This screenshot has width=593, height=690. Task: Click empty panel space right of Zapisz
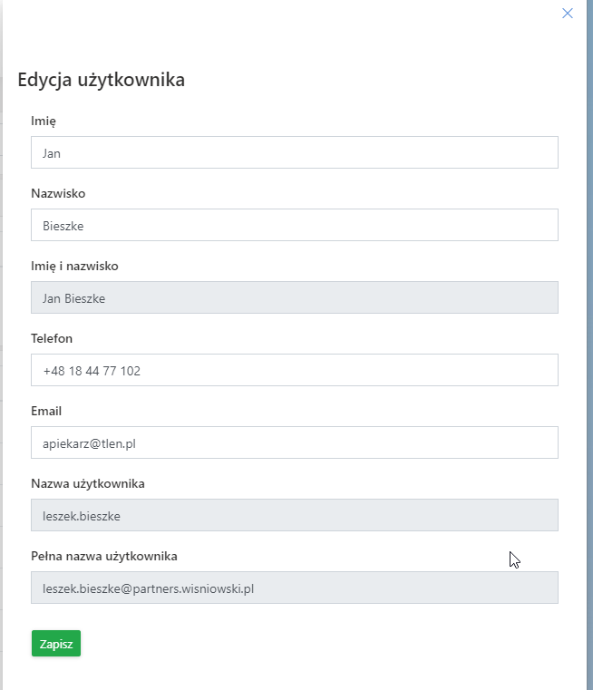point(317,644)
